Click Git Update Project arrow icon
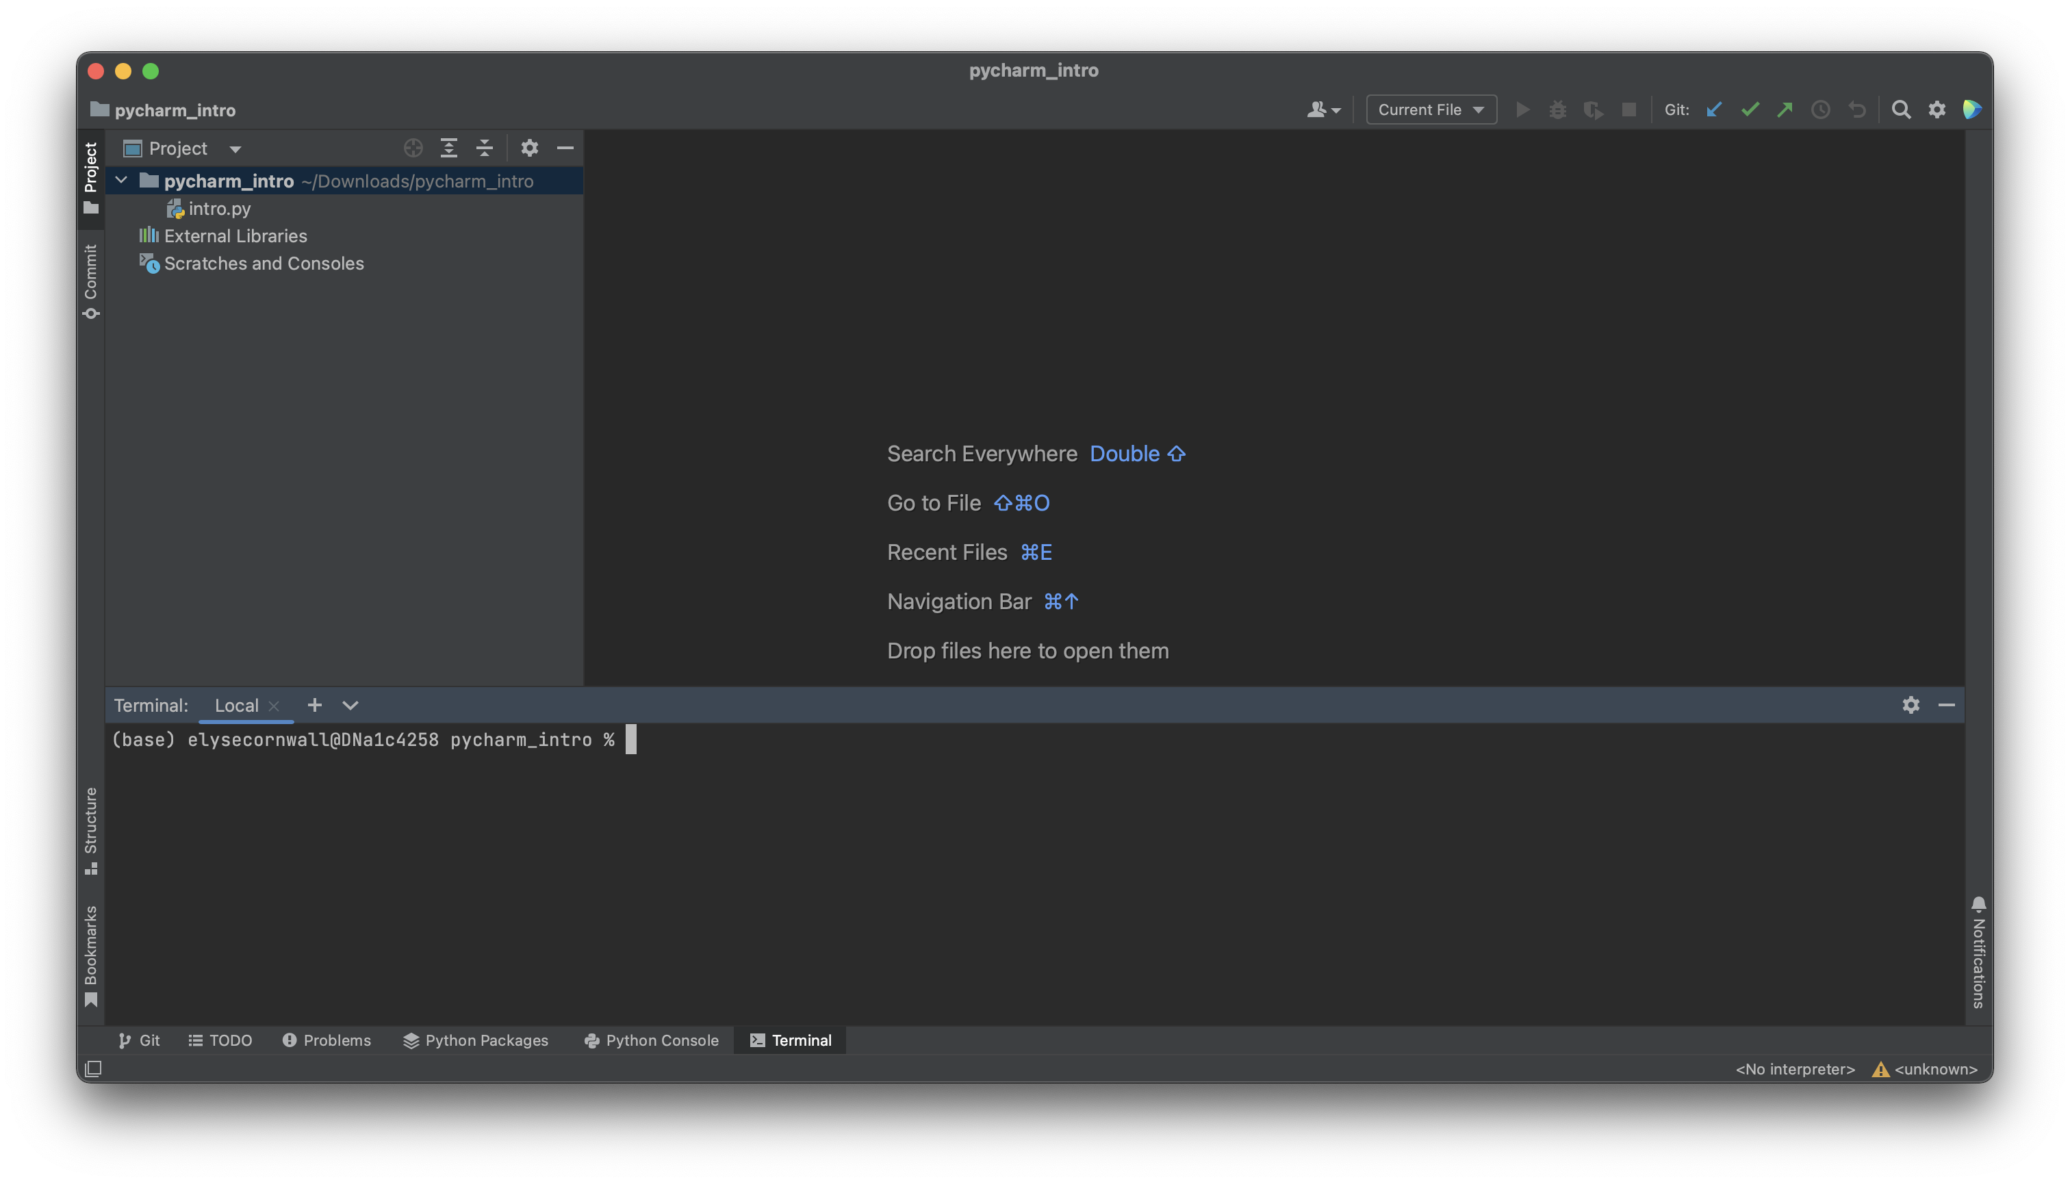The height and width of the screenshot is (1184, 2070). (1714, 109)
